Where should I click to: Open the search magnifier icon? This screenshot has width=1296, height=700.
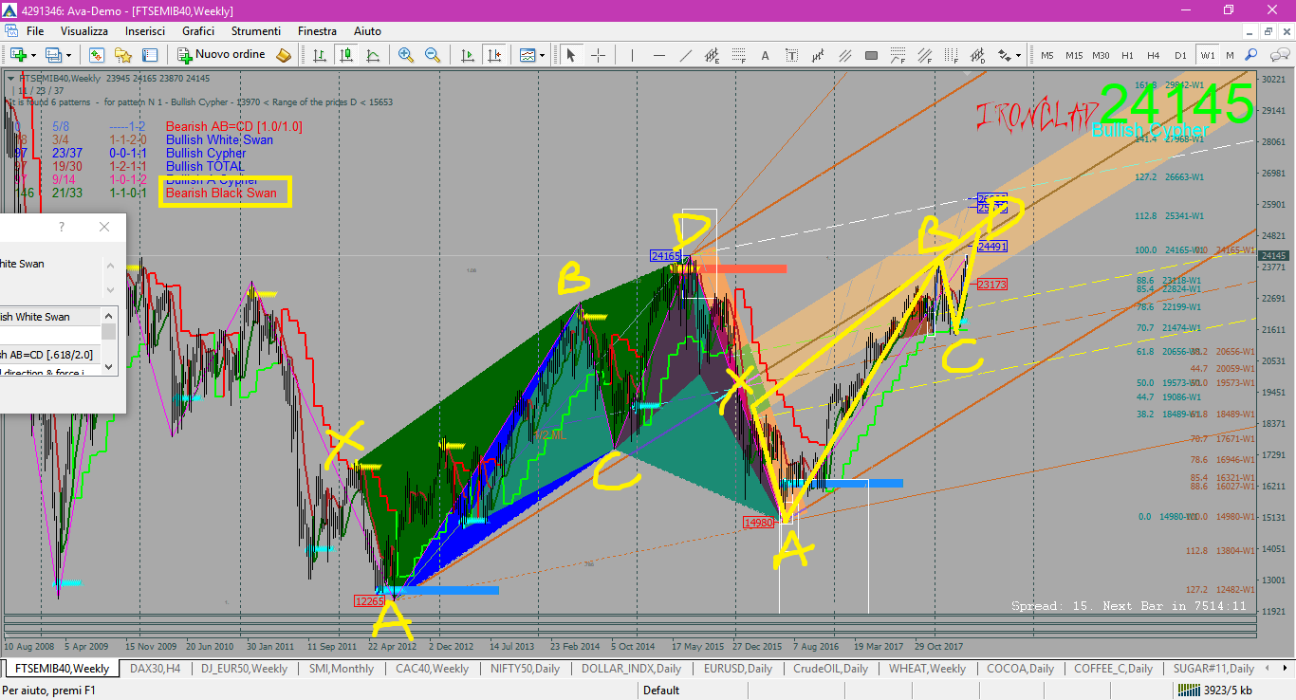[x=1251, y=55]
